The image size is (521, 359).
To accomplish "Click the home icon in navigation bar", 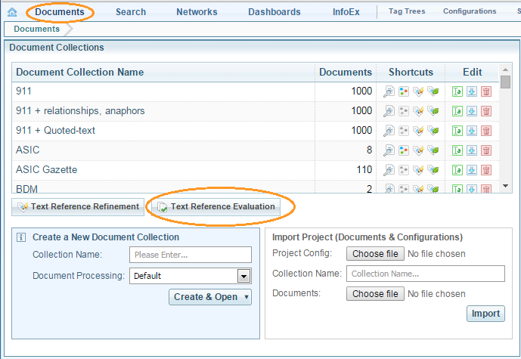I will coord(12,12).
